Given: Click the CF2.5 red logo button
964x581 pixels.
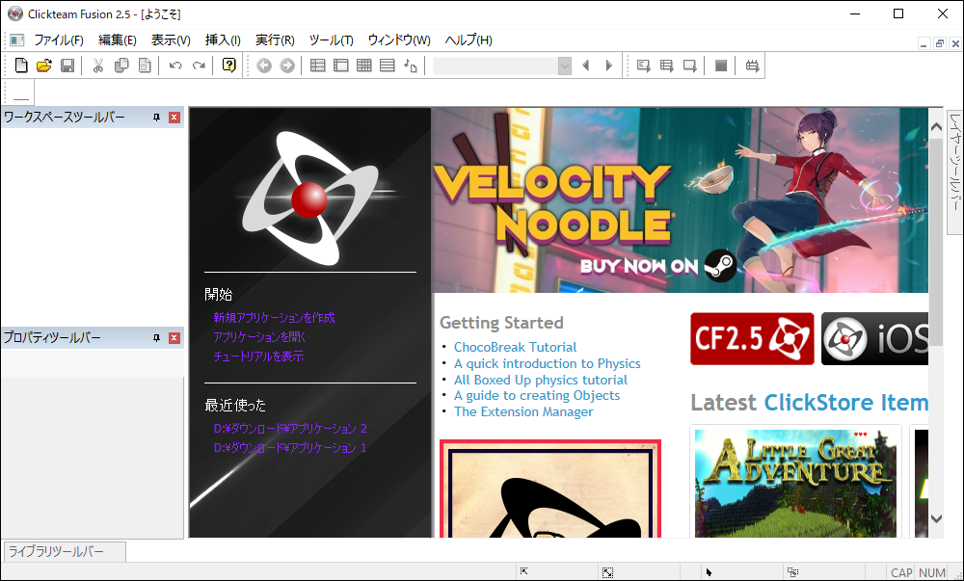Looking at the screenshot, I should [752, 339].
